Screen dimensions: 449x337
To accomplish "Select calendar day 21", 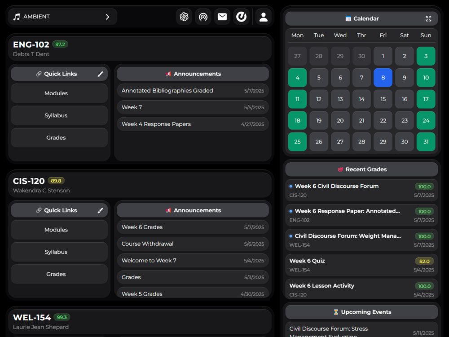I will click(361, 120).
